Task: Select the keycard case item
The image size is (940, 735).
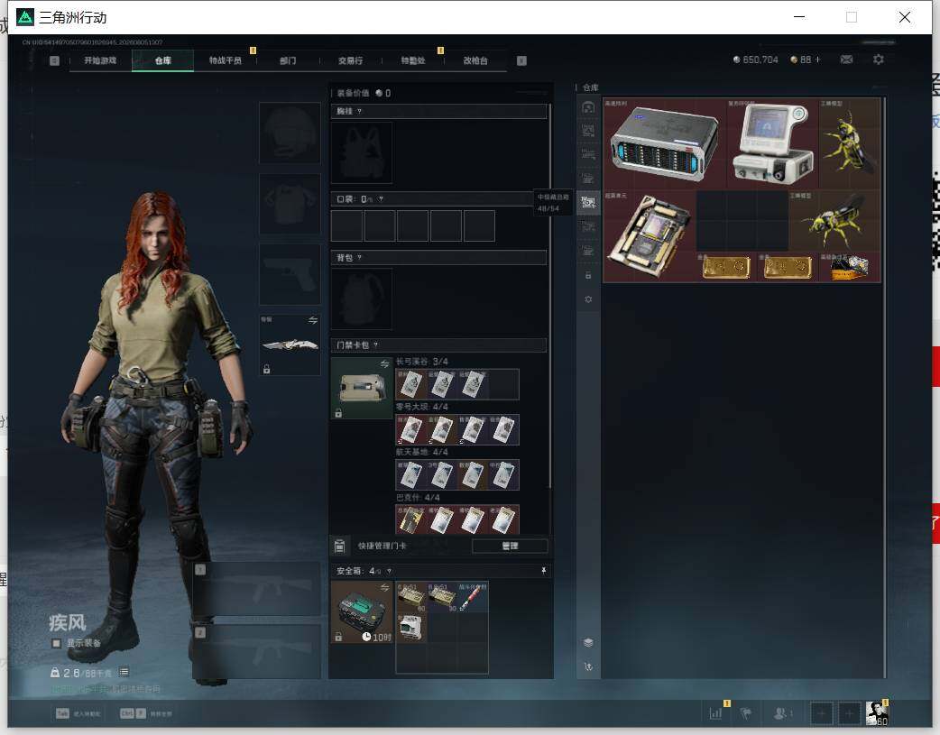Action: tap(362, 388)
